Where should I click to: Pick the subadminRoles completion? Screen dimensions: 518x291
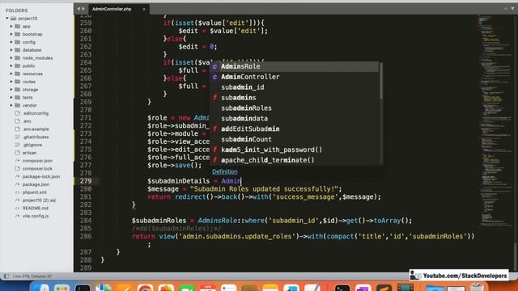click(295, 108)
